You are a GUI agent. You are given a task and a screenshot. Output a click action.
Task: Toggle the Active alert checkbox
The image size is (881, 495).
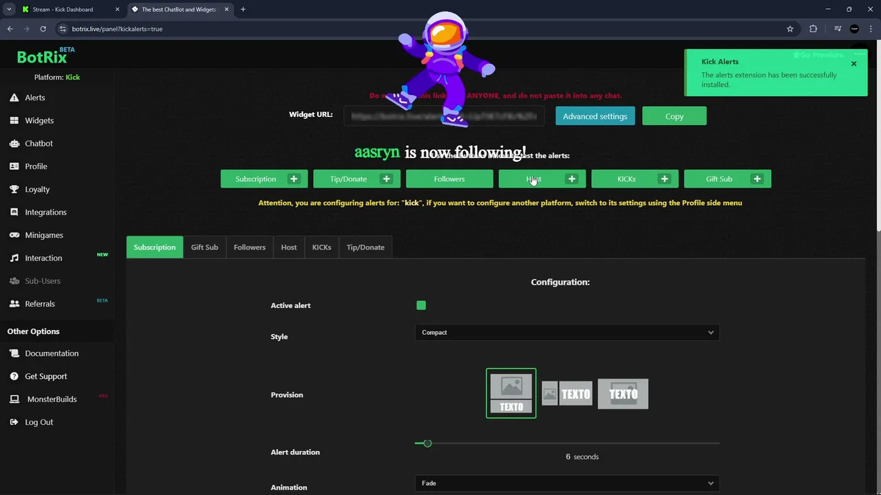pyautogui.click(x=421, y=305)
